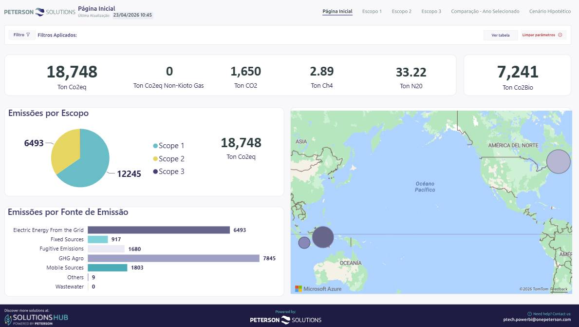Select the Scope 3 legend item
Image resolution: width=579 pixels, height=327 pixels.
(169, 172)
